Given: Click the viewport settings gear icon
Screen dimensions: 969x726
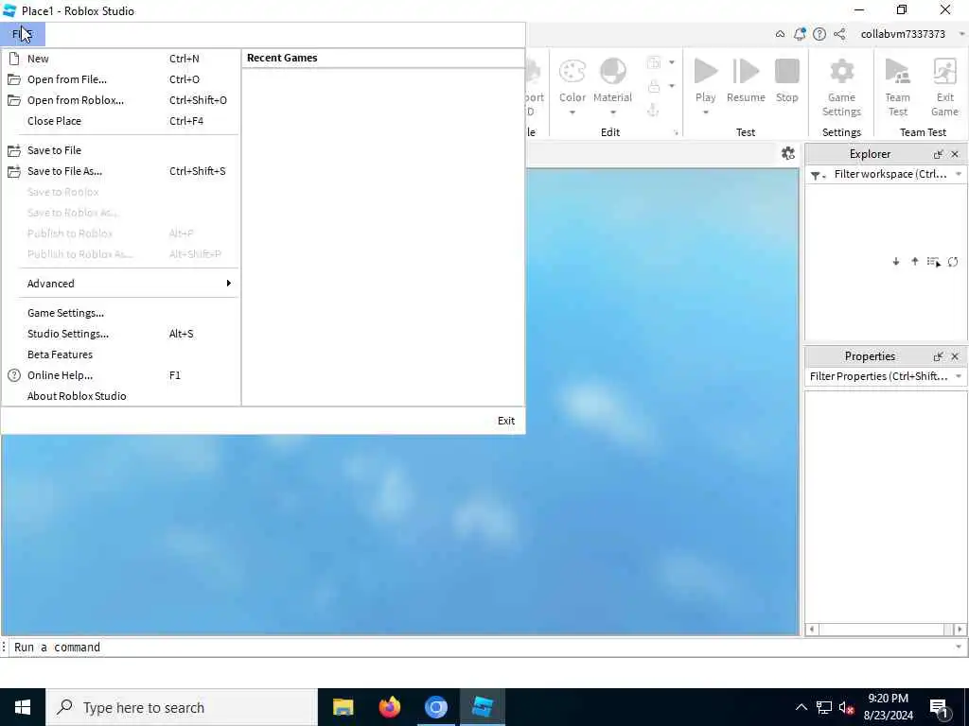Looking at the screenshot, I should (788, 154).
